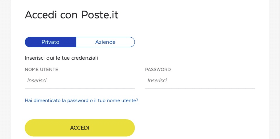Click the "Accedi con Poste.it" heading
This screenshot has width=280, height=139.
(71, 15)
